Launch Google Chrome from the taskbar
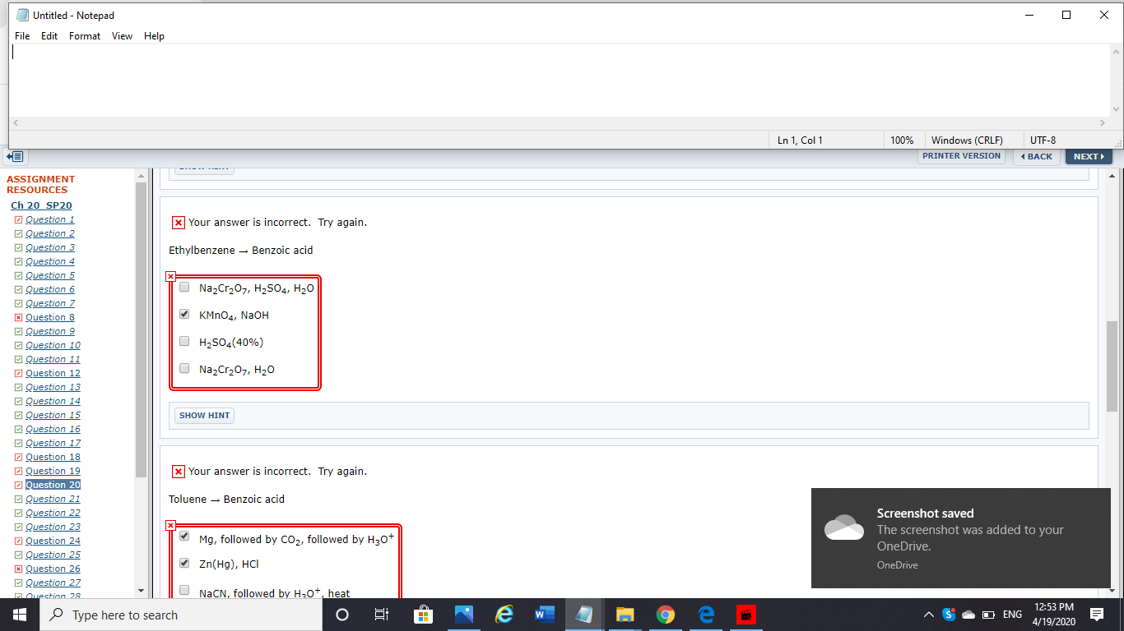1124x631 pixels. point(665,615)
